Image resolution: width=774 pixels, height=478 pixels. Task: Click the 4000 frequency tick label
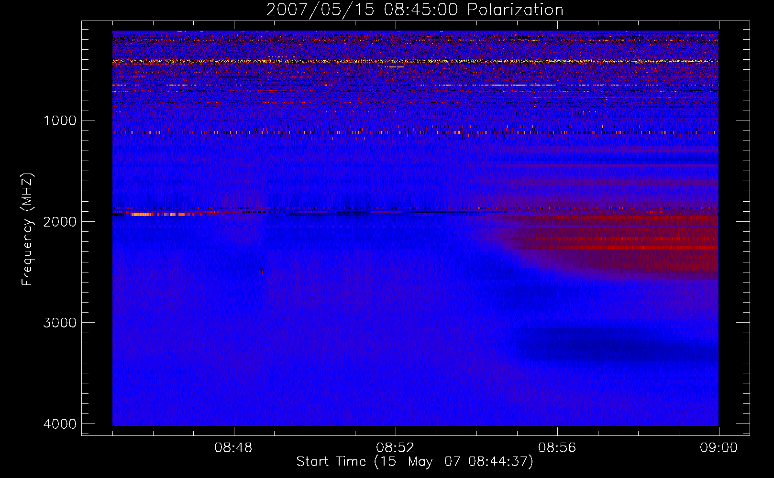click(60, 424)
